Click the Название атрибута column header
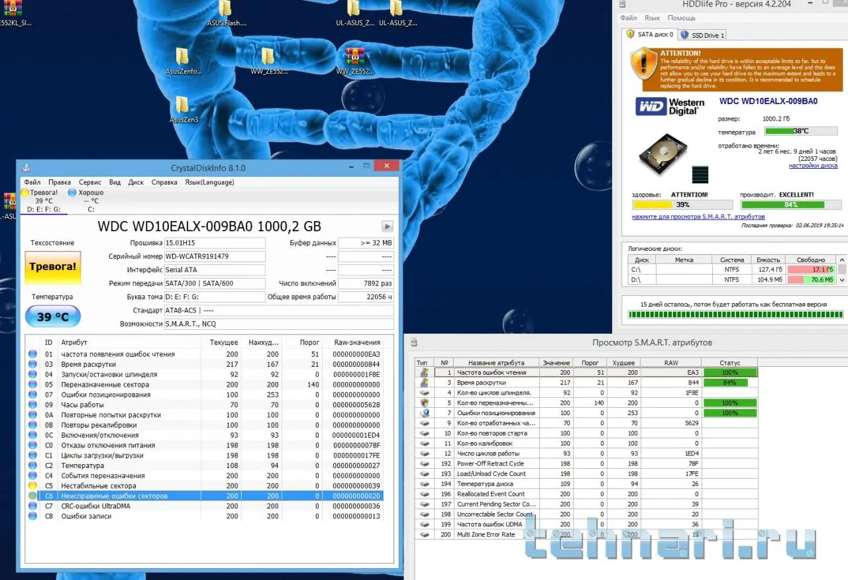This screenshot has height=580, width=848. pyautogui.click(x=496, y=363)
